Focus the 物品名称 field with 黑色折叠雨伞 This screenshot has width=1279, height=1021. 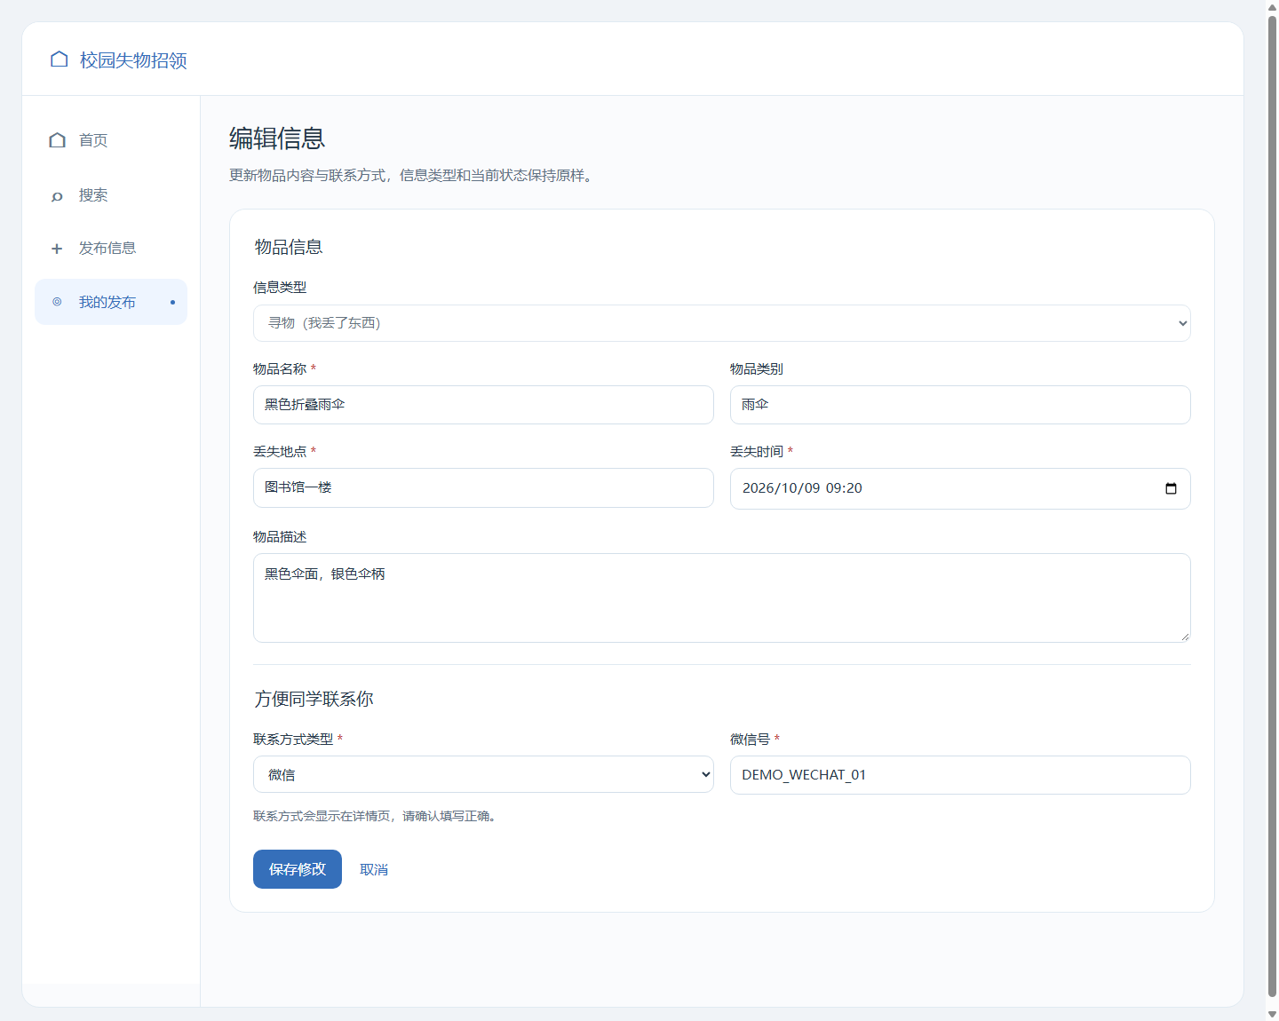coord(483,405)
